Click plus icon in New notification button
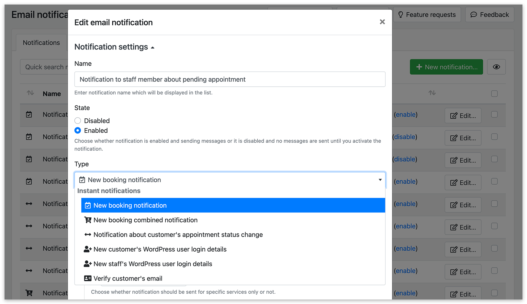The image size is (527, 304). (x=419, y=67)
